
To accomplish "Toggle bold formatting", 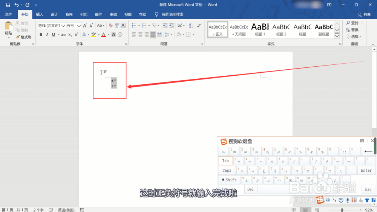I will point(41,35).
